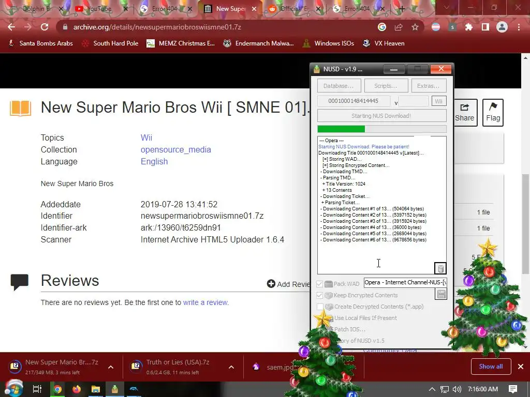This screenshot has width=530, height=397.
Task: Launch Firefox from the taskbar
Action: tap(77, 389)
